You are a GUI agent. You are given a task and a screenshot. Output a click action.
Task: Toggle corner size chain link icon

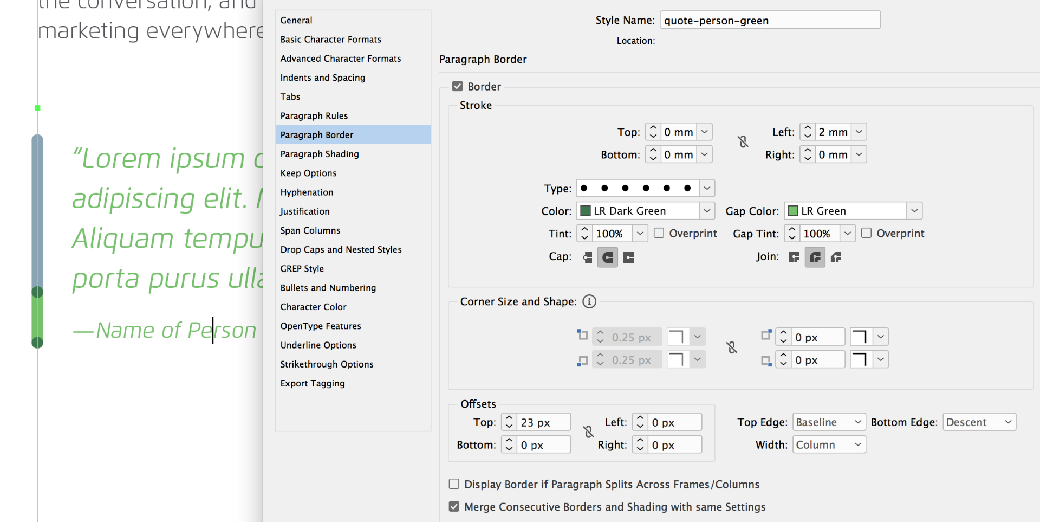[x=732, y=347]
